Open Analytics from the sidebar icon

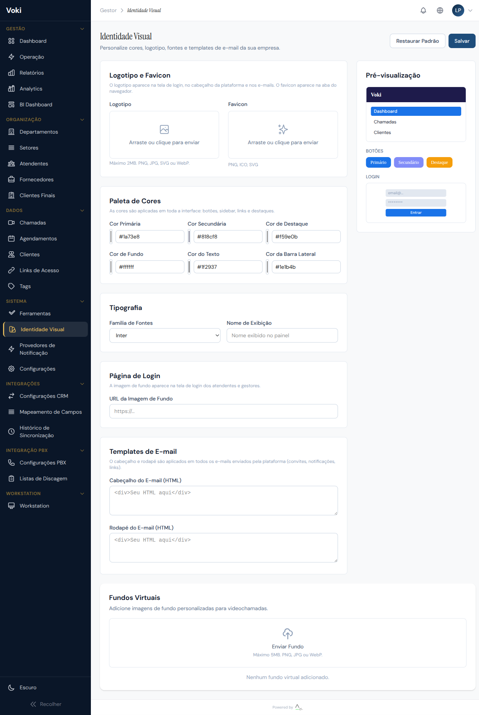[11, 89]
